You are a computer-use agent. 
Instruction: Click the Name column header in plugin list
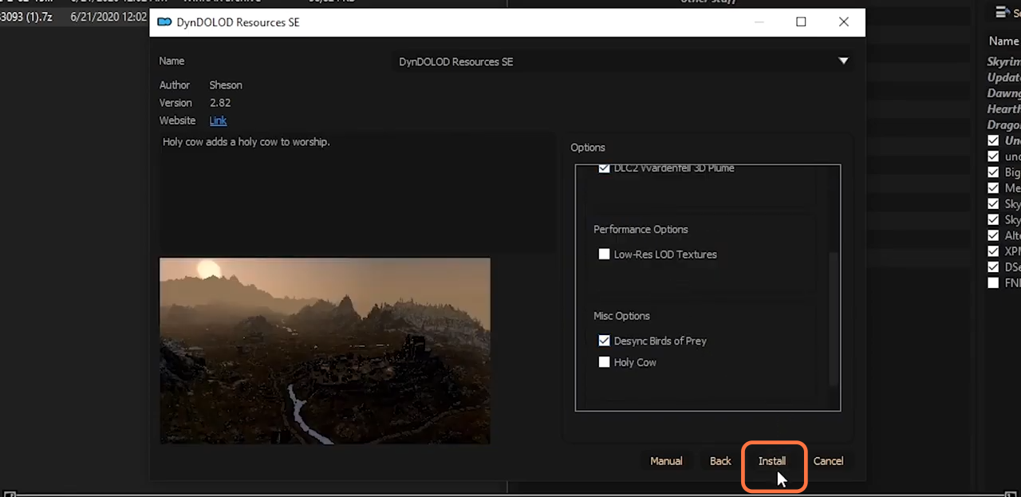pyautogui.click(x=1003, y=41)
